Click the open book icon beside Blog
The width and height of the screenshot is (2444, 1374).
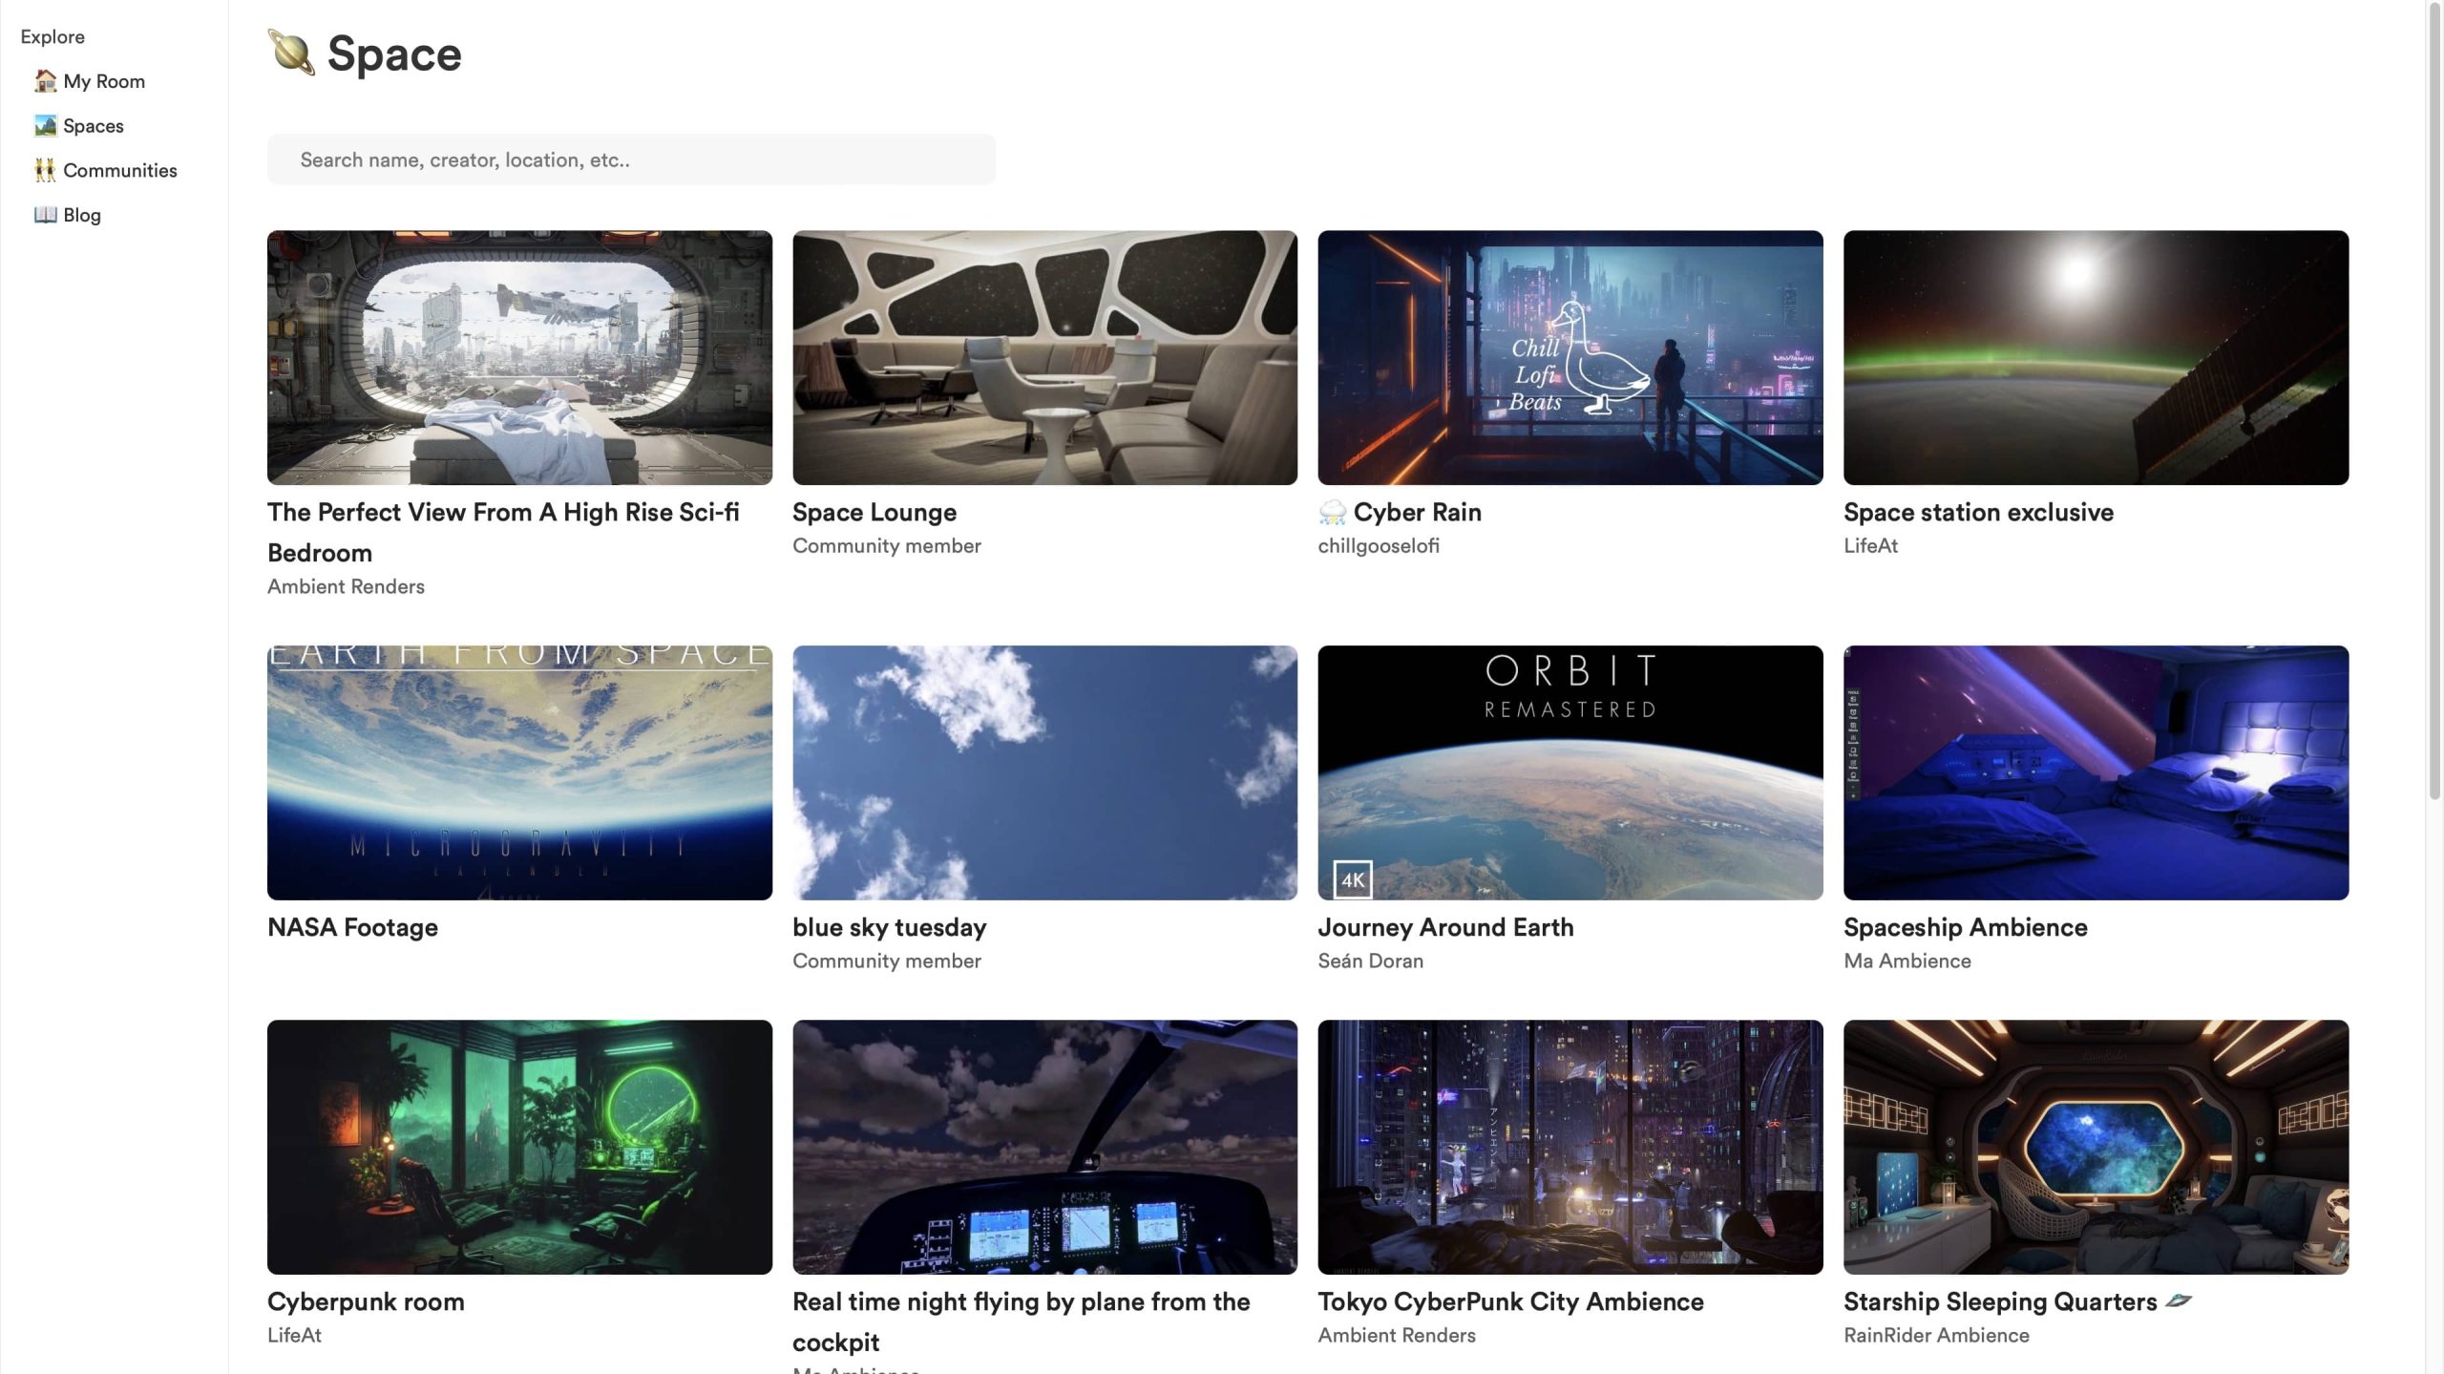coord(45,215)
